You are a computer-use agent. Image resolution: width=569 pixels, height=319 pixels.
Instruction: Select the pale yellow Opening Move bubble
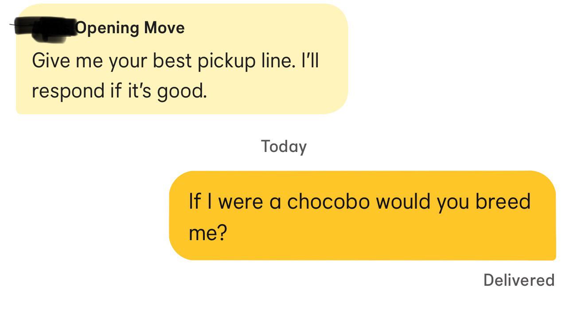click(x=182, y=59)
